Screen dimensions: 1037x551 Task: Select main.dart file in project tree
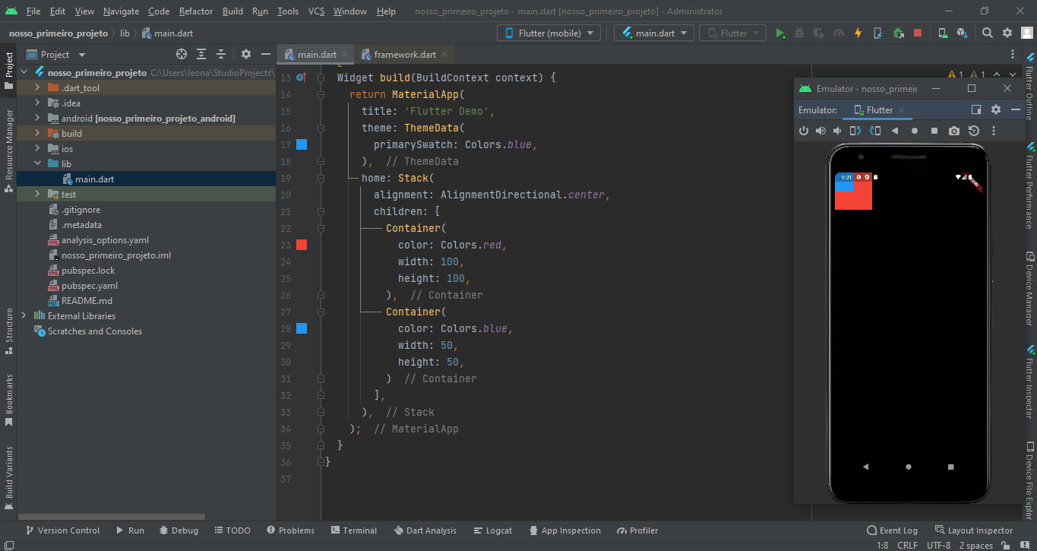146,179
